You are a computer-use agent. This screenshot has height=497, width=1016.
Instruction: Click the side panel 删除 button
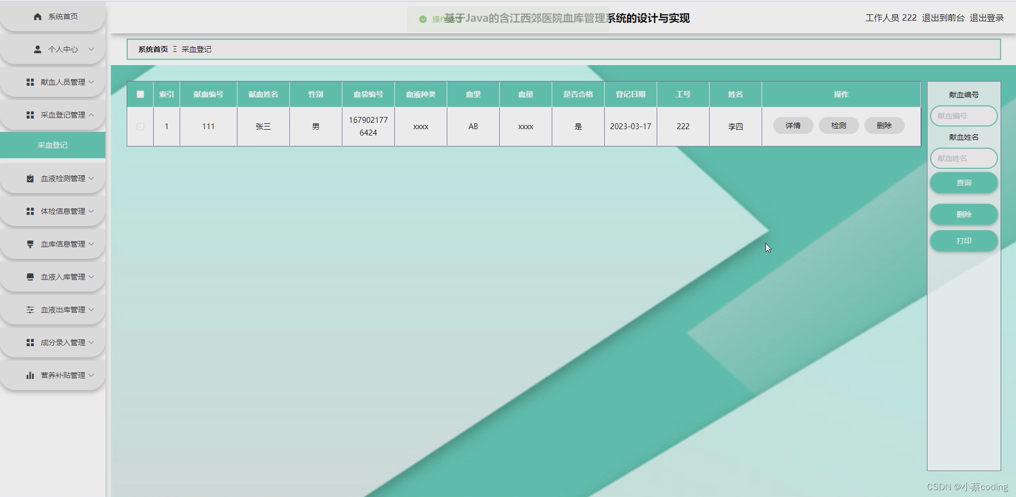point(964,214)
